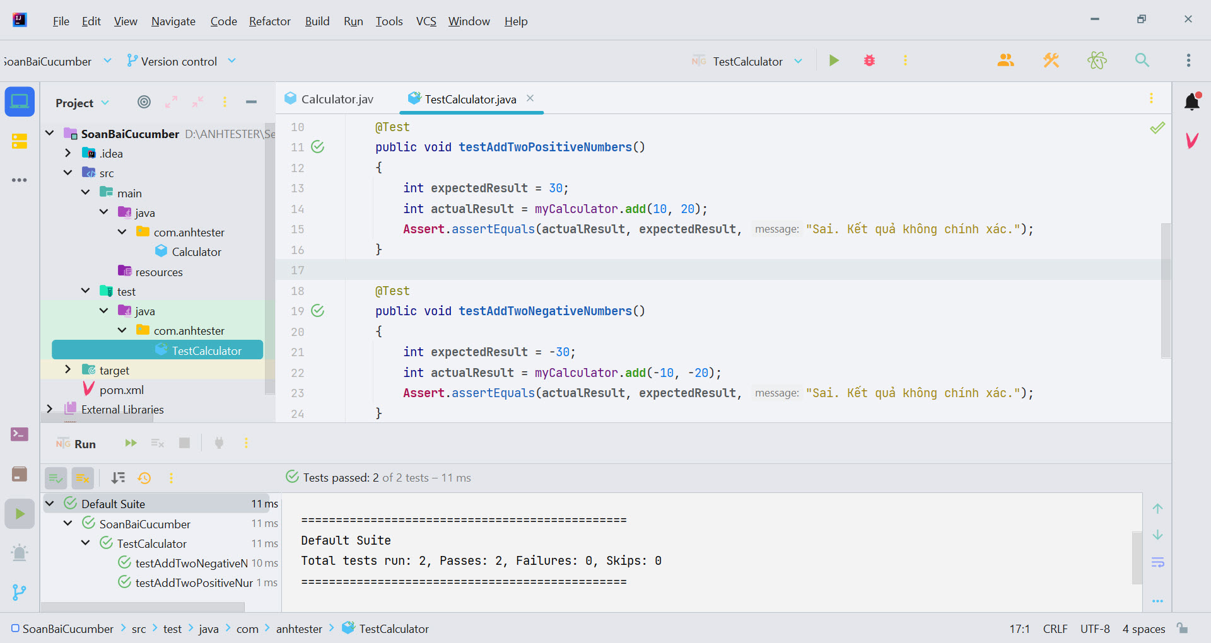Open Git branch tool window icon
The width and height of the screenshot is (1211, 643).
coord(20,593)
